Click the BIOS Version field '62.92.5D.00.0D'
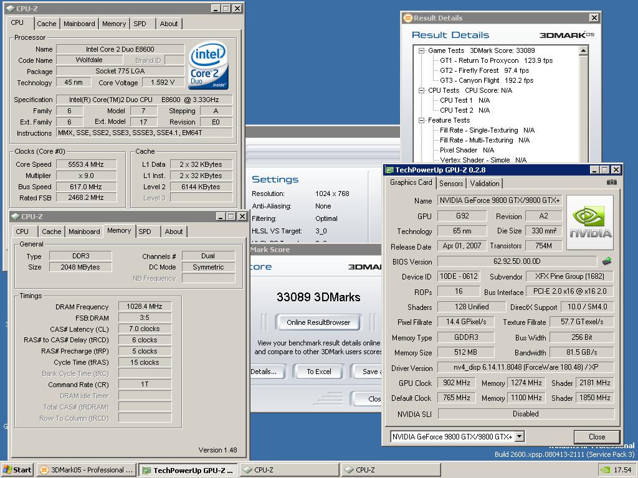638x478 pixels. tap(517, 261)
